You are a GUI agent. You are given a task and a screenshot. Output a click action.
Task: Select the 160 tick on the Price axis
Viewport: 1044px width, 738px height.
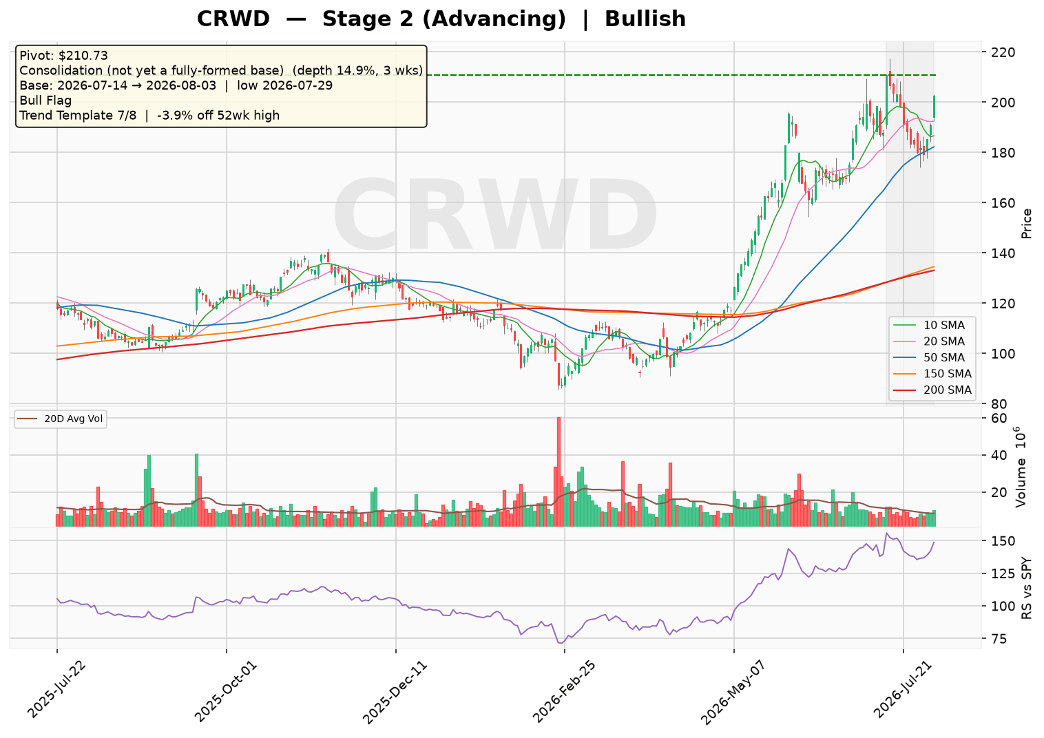(x=1001, y=203)
